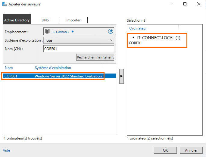Sort results by Nom column header
Image resolution: width=206 pixels, height=157 pixels.
(9, 68)
